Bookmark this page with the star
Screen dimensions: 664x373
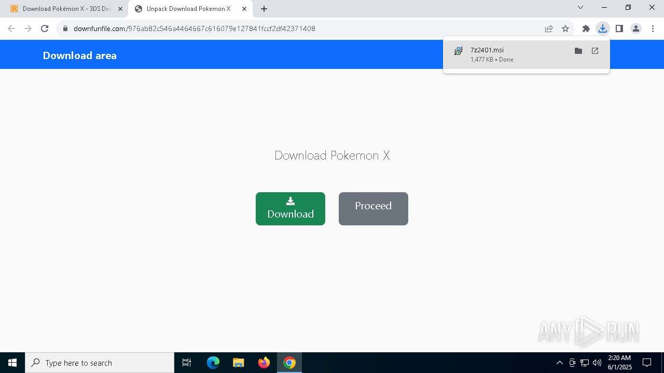(x=565, y=28)
